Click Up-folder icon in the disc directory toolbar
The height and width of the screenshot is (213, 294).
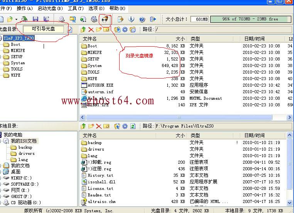[x=83, y=29]
